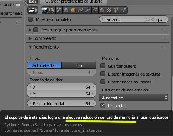Open the Particles tab (sparkles icon)

click(116, 10)
